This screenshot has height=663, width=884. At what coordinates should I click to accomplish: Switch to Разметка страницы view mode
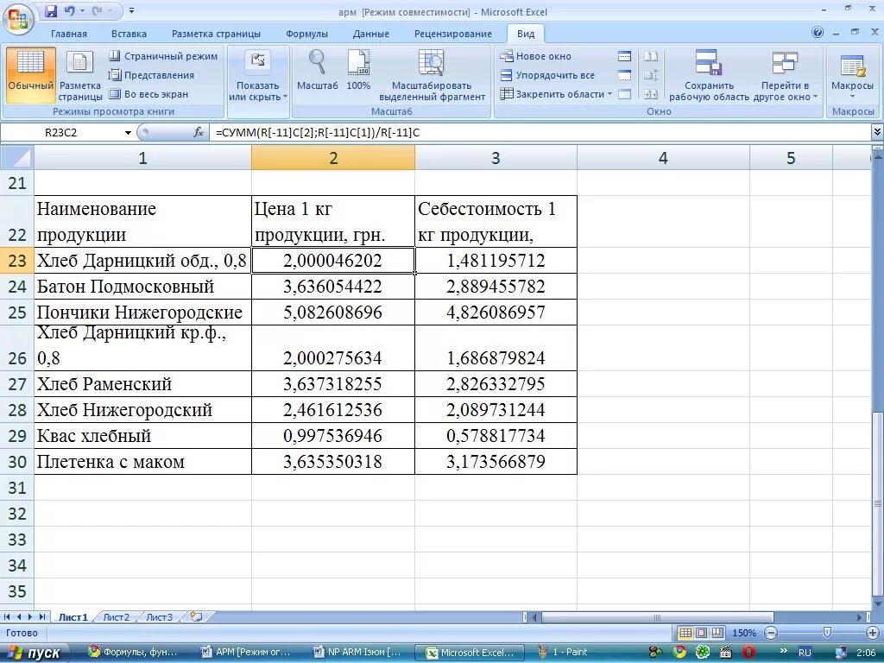coord(80,76)
